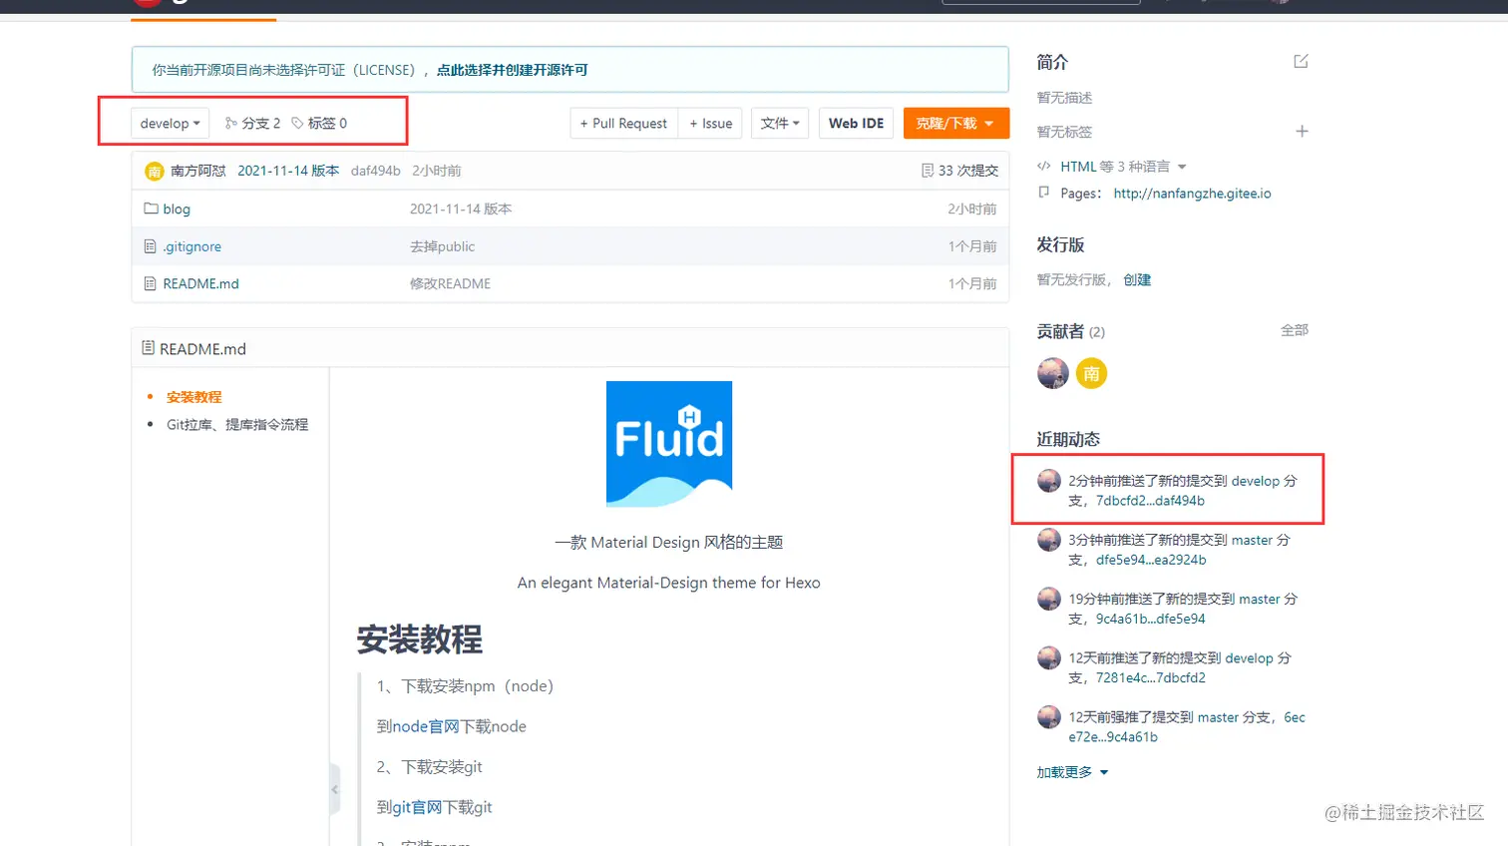Open the 克隆/下载 dropdown button
Screen dimensions: 1508x846
(955, 124)
